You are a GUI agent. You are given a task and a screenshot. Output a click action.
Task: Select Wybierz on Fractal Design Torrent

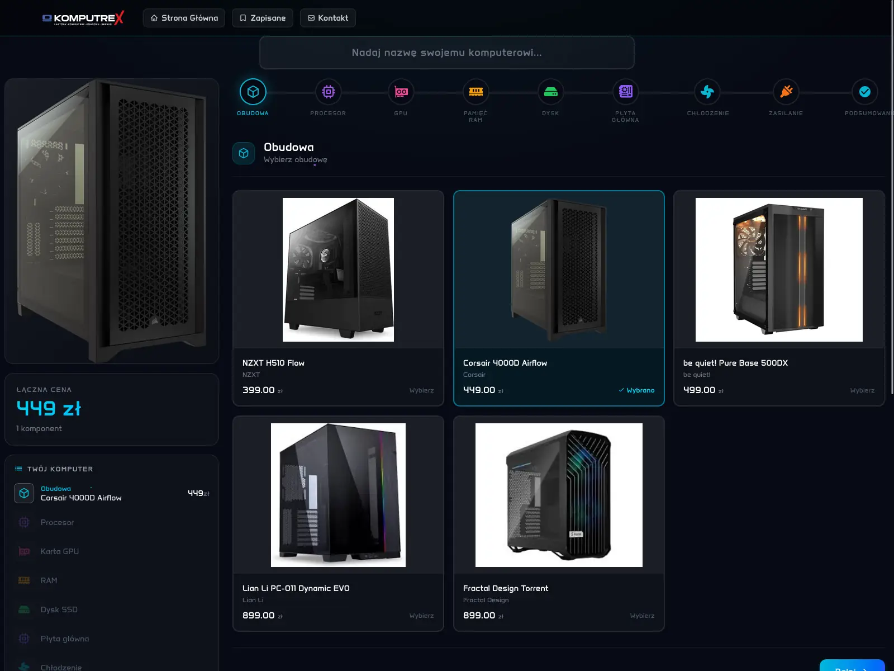[641, 615]
